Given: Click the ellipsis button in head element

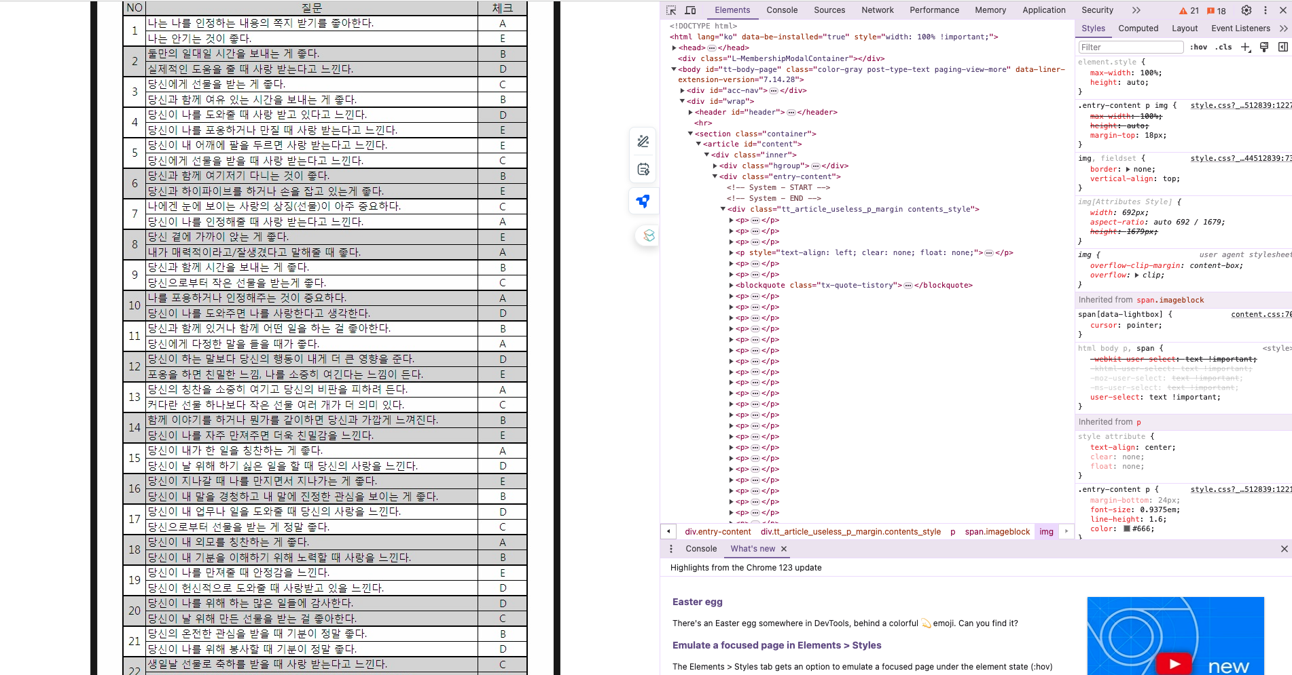Looking at the screenshot, I should click(712, 48).
